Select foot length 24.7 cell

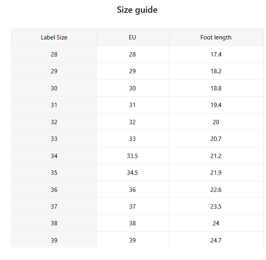pos(216,240)
